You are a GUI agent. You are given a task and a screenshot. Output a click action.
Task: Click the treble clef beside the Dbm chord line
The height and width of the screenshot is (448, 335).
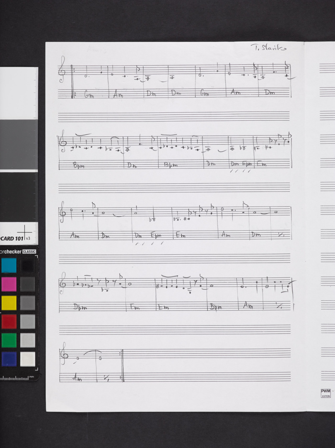(x=62, y=284)
